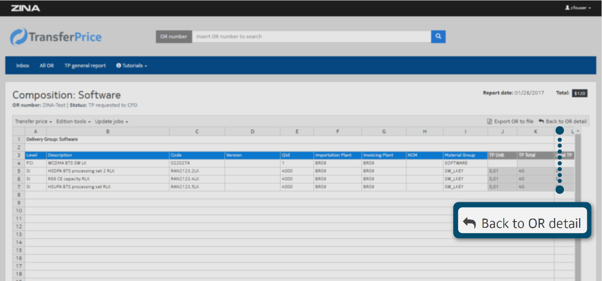Go to the Inbox tab
Viewport: 602px width, 281px height.
[22, 66]
